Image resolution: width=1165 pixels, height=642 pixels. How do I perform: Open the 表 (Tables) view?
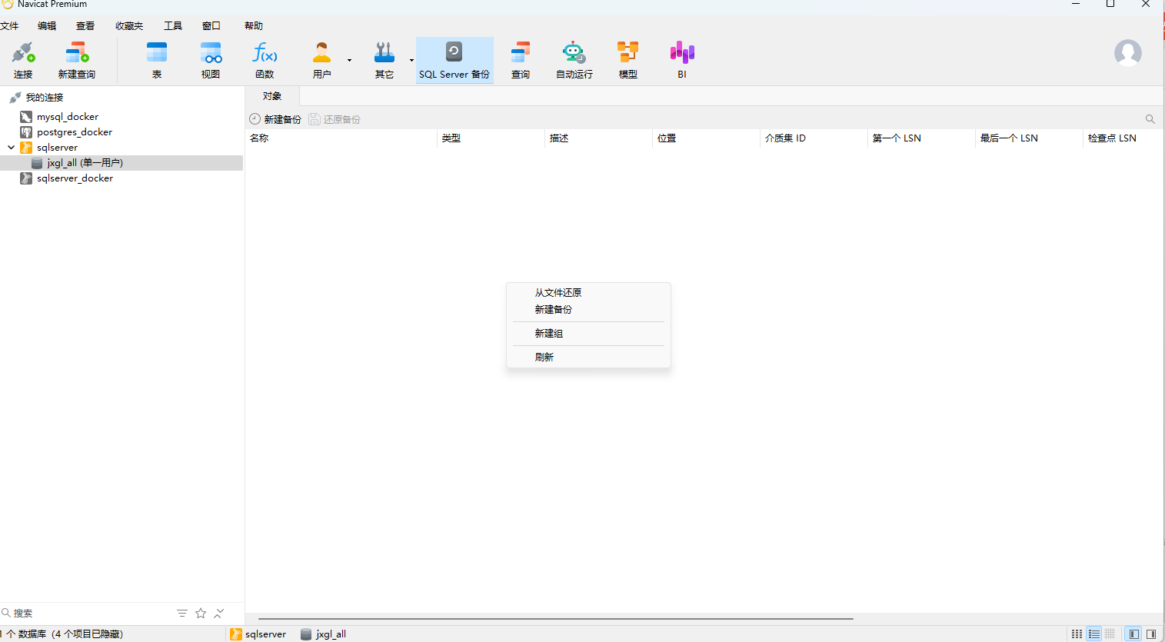click(156, 59)
